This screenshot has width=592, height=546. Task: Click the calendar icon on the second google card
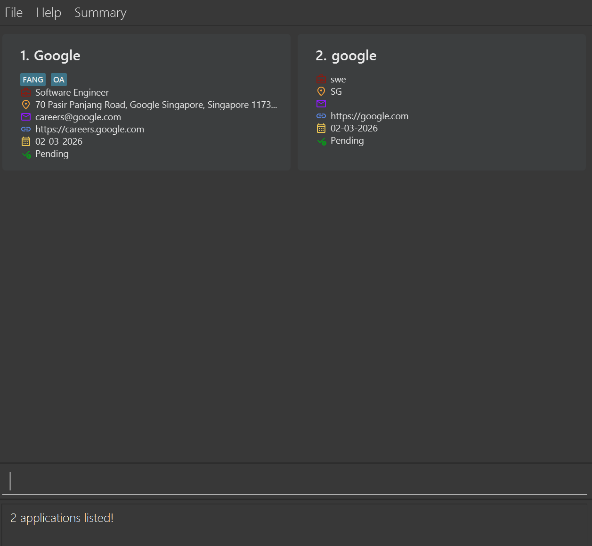(x=321, y=128)
